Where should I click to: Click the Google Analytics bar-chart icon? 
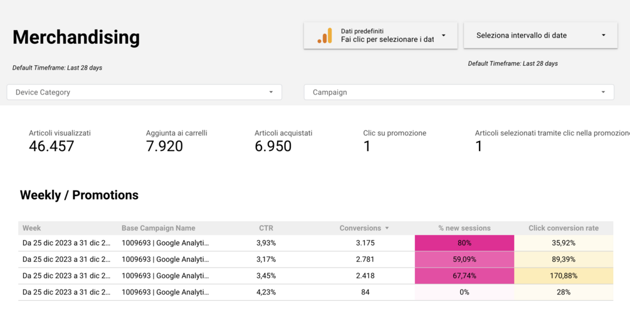click(x=325, y=35)
